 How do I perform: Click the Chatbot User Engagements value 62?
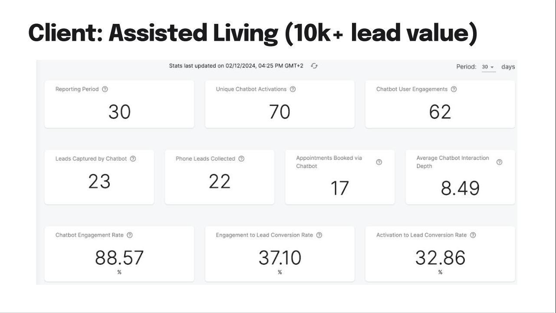pos(440,112)
